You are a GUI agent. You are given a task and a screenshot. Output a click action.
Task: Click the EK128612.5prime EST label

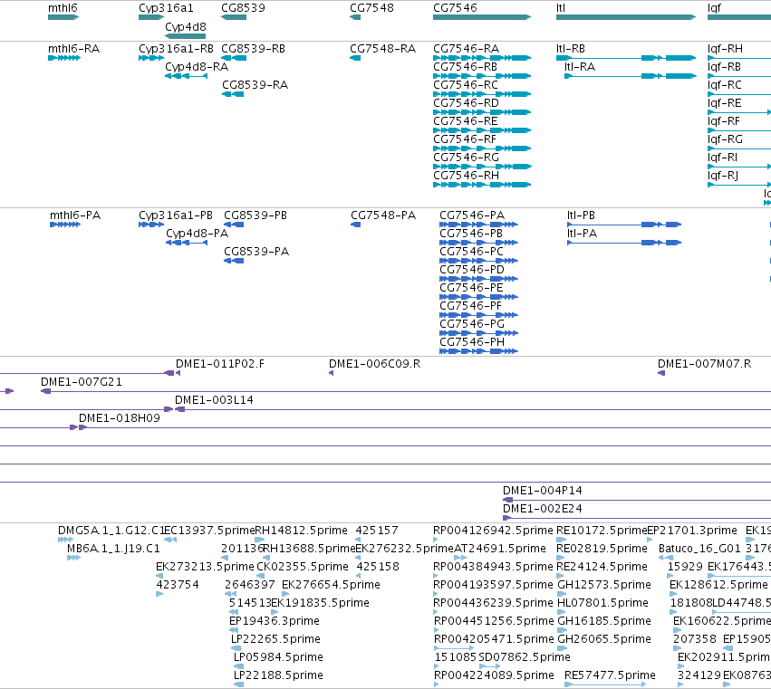[x=718, y=585]
